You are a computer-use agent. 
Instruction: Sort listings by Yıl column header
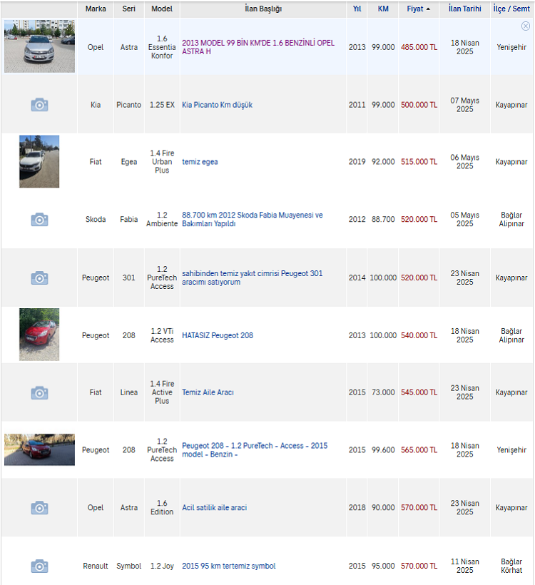point(357,9)
